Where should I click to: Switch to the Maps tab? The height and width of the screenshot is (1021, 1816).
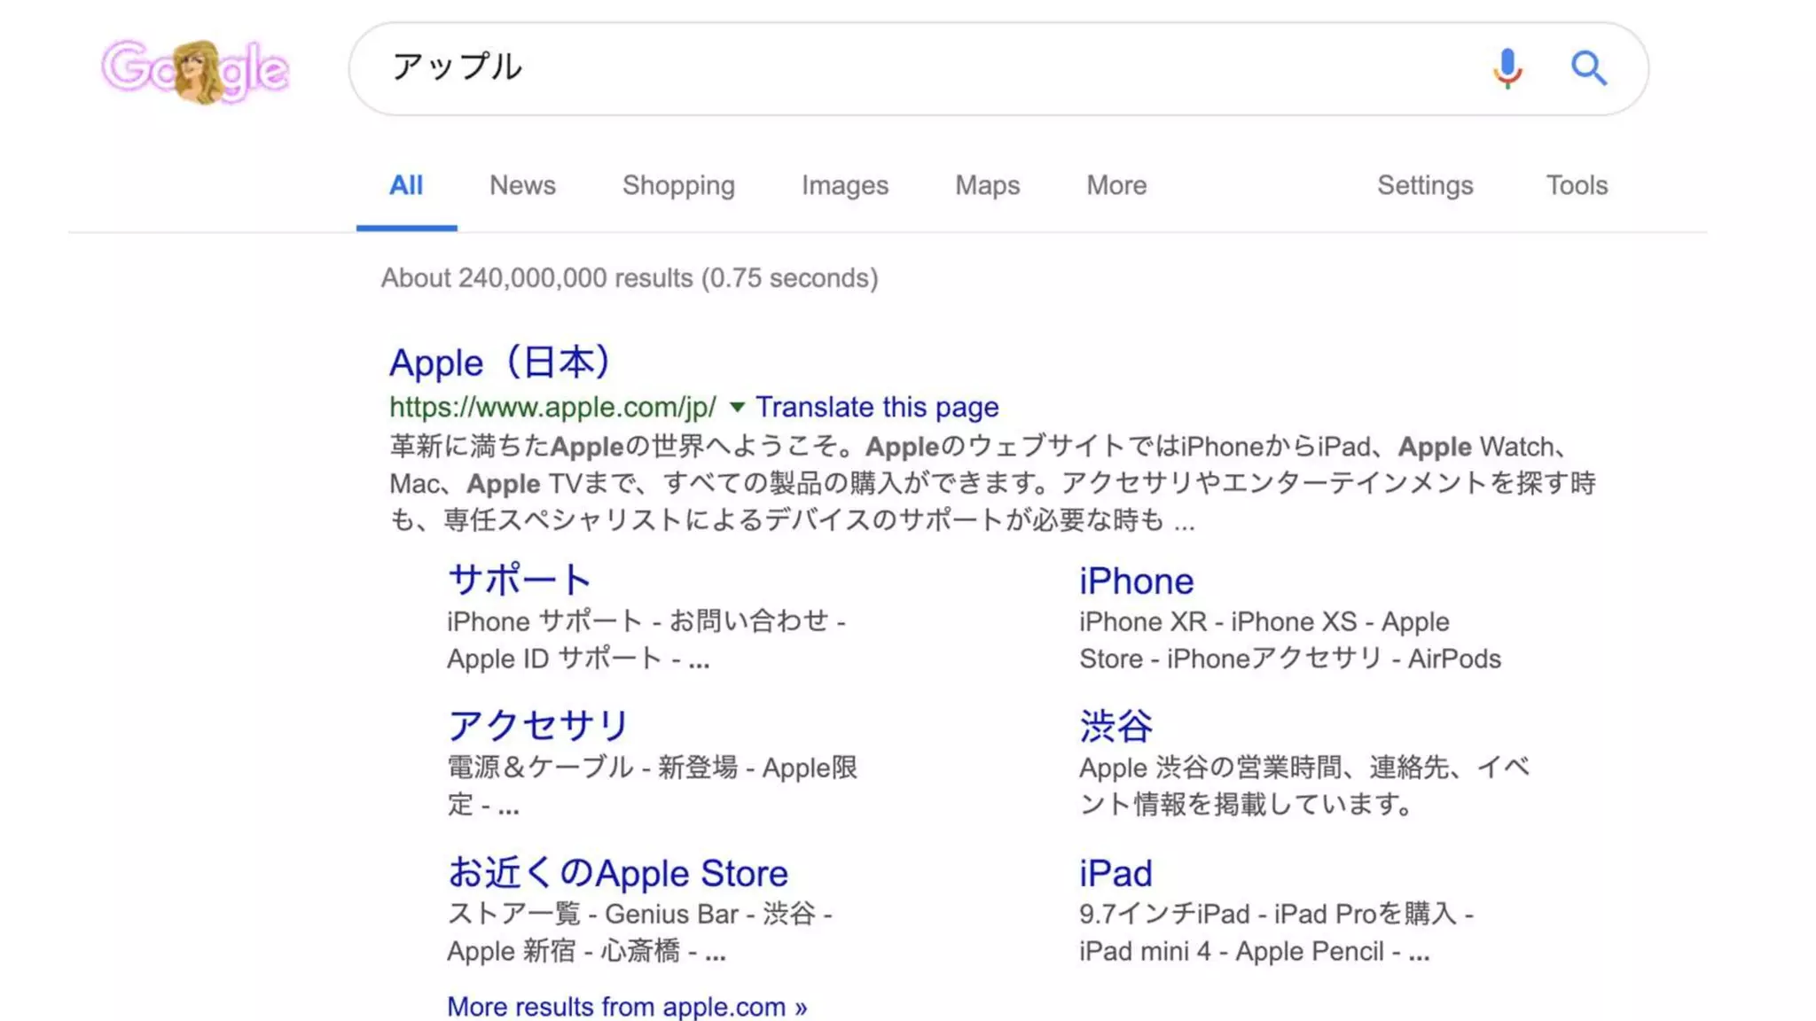(987, 185)
